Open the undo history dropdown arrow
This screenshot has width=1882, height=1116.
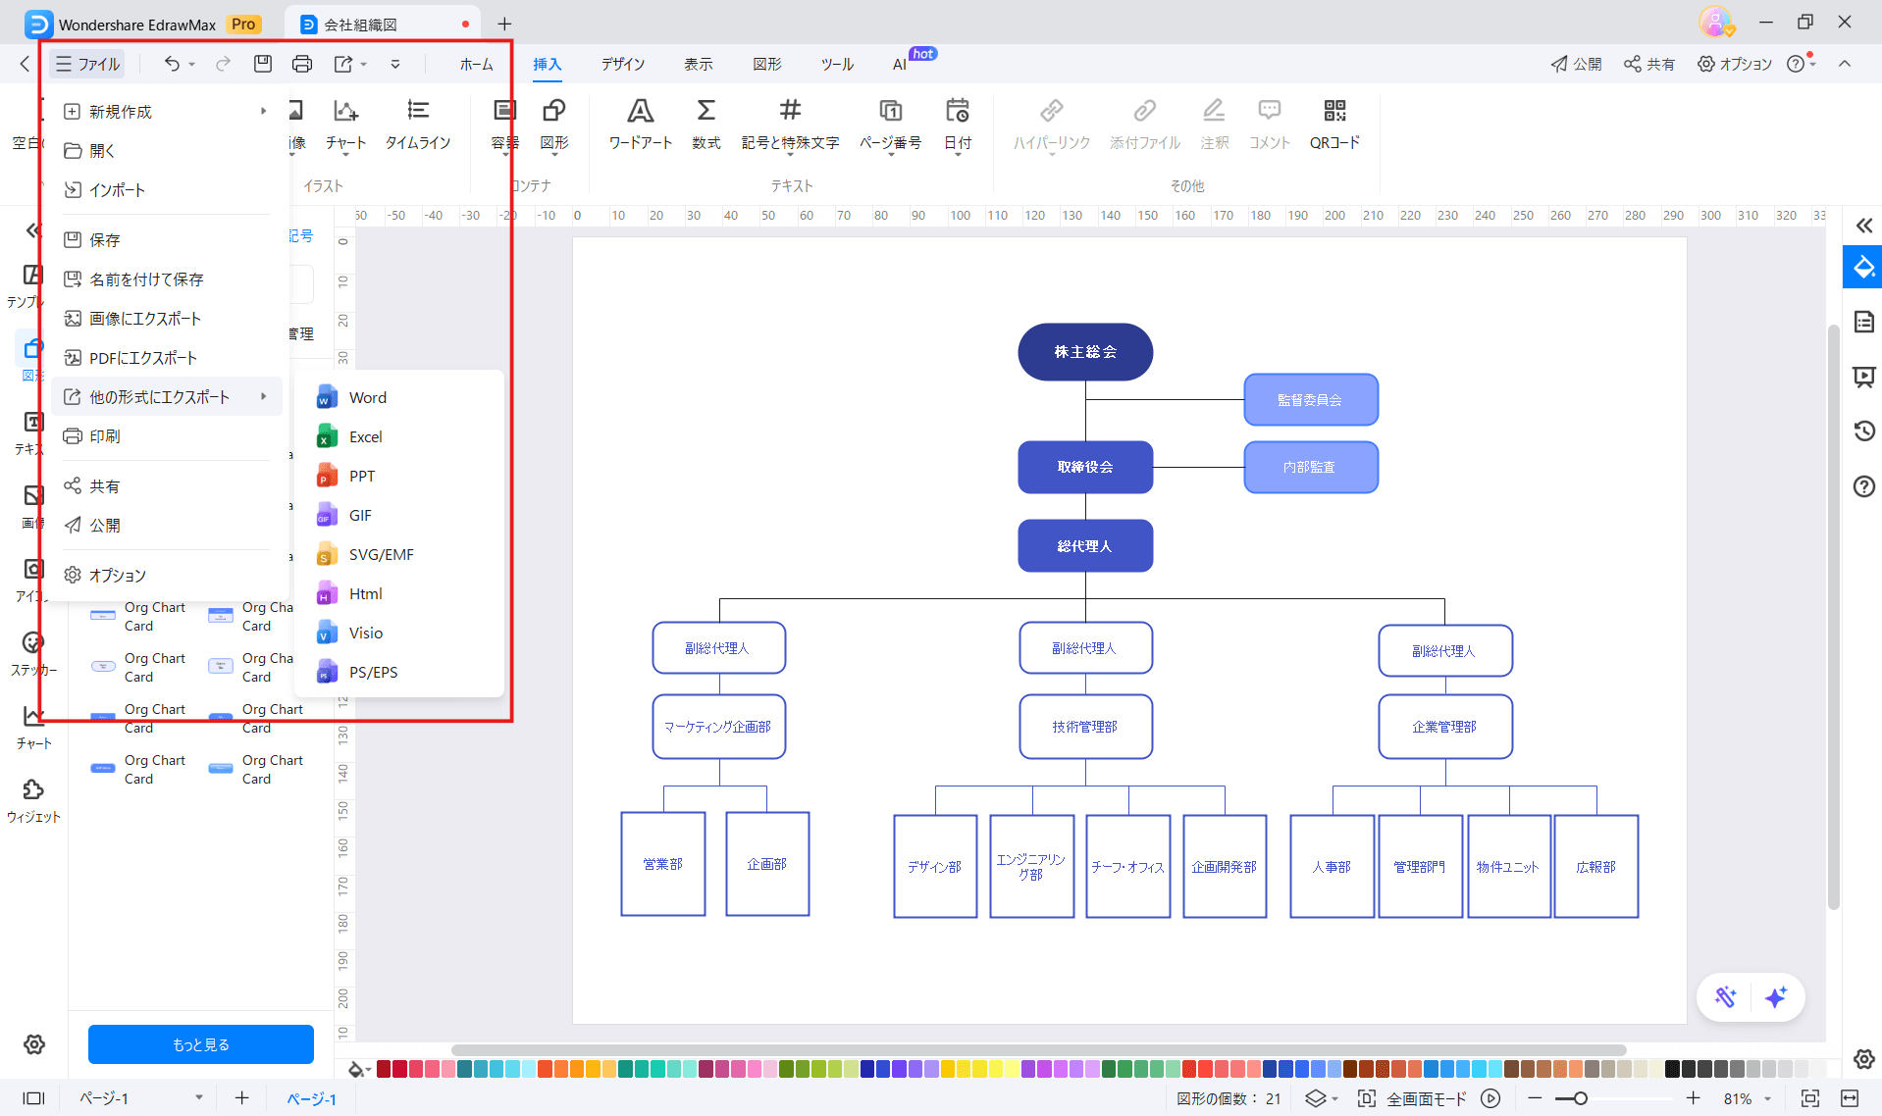point(191,65)
